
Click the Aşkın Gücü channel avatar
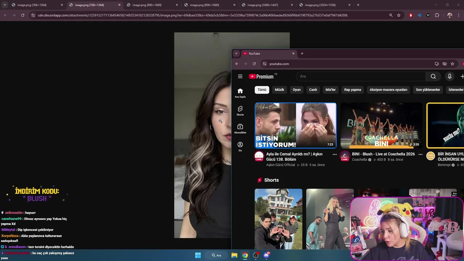(x=259, y=156)
